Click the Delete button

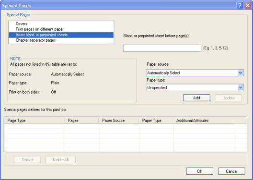coord(27,160)
